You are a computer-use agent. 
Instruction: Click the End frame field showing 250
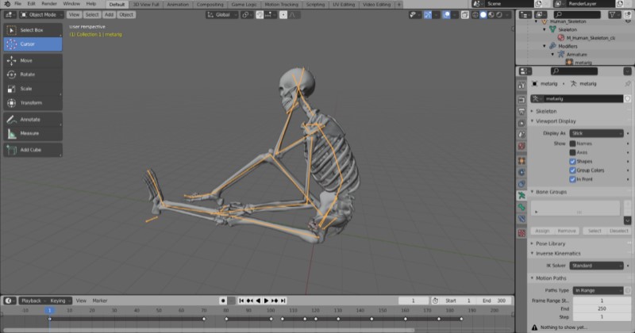click(601, 309)
